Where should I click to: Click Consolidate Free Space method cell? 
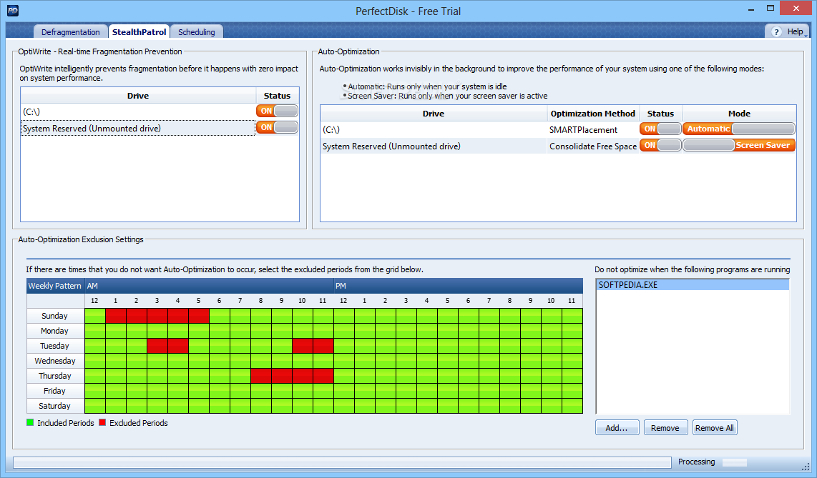click(x=593, y=146)
